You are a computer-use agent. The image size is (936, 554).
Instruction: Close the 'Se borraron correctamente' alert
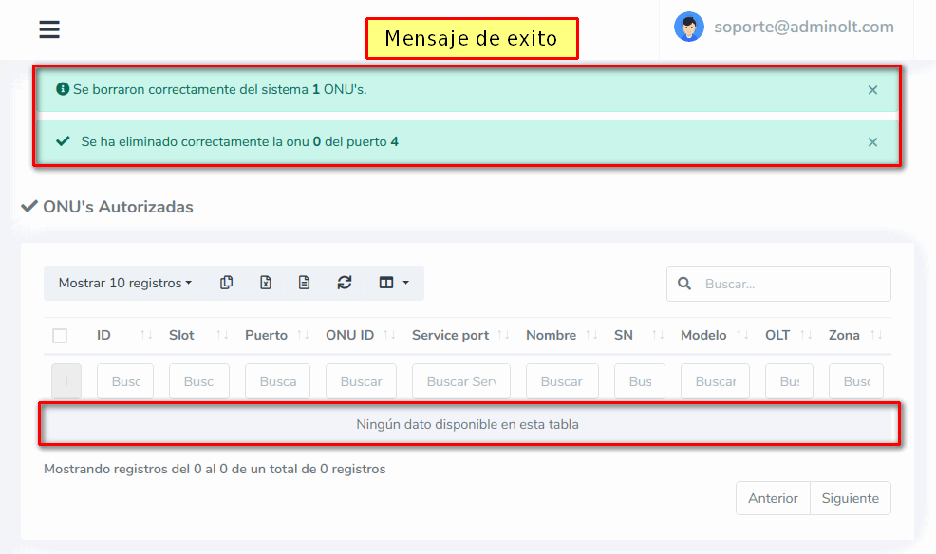pos(872,90)
